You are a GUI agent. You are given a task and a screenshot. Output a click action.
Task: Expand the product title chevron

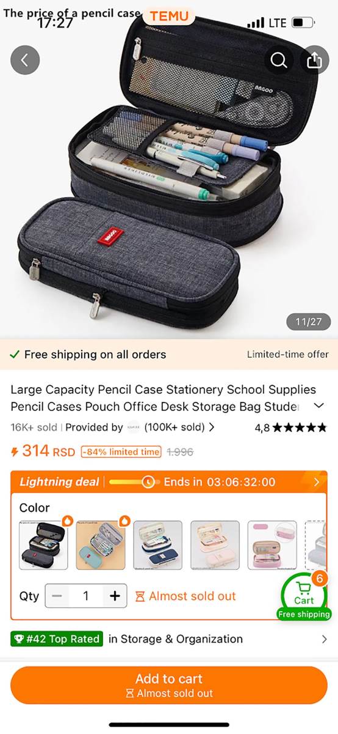tap(318, 406)
